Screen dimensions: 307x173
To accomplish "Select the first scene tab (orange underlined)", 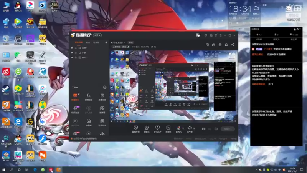I will pos(79,43).
